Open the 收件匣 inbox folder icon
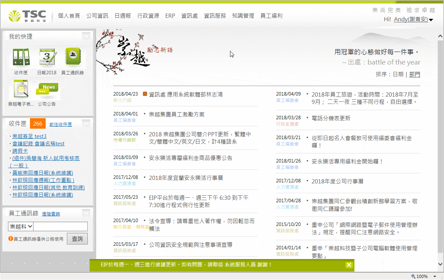This screenshot has height=280, width=444. (21, 58)
